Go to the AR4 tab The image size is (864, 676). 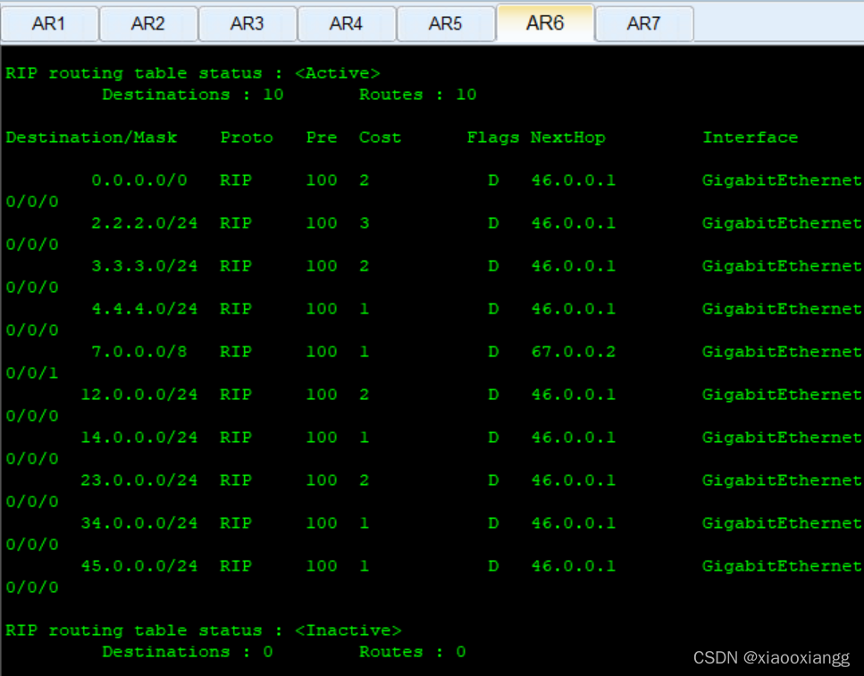coord(347,23)
